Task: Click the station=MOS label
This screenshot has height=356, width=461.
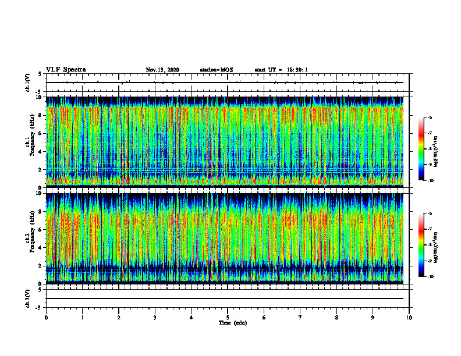Action: [x=217, y=70]
